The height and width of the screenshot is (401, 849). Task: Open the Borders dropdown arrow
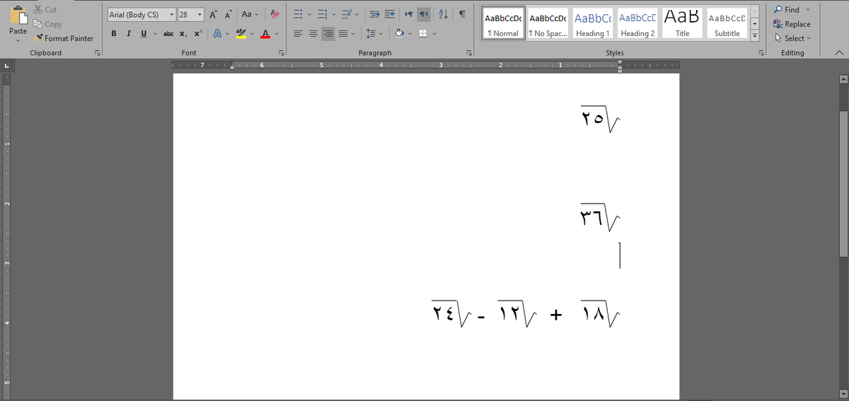point(434,34)
